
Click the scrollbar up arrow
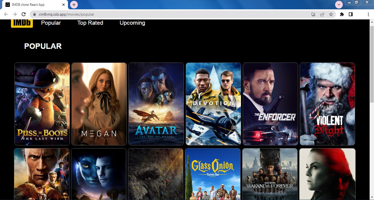[372, 22]
